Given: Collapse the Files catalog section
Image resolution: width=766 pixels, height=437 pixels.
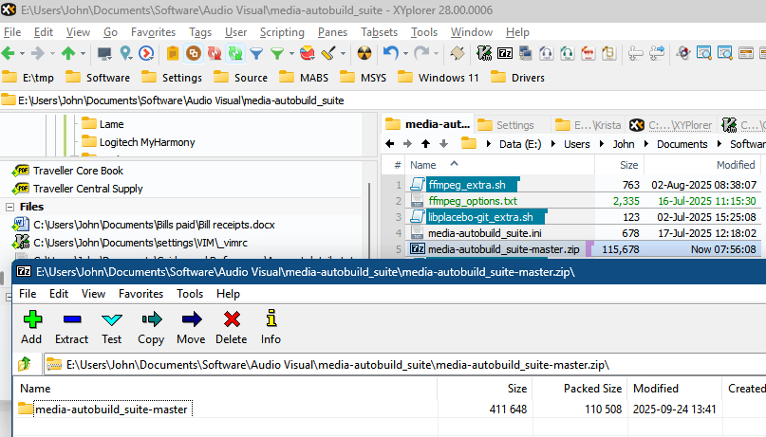Looking at the screenshot, I should click(x=9, y=207).
